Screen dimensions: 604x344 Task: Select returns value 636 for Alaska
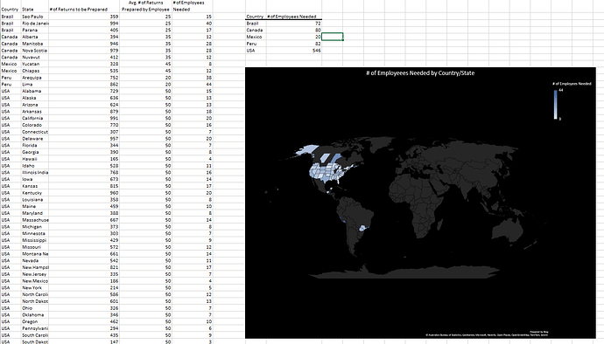coord(114,98)
